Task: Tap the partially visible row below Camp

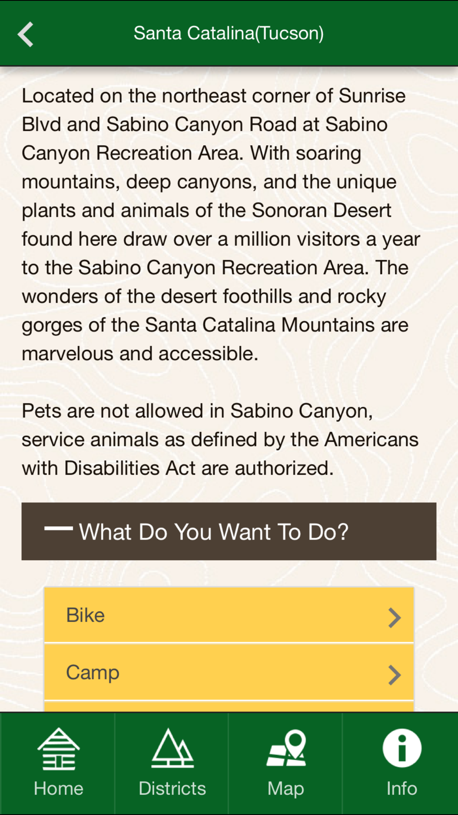Action: [x=229, y=706]
